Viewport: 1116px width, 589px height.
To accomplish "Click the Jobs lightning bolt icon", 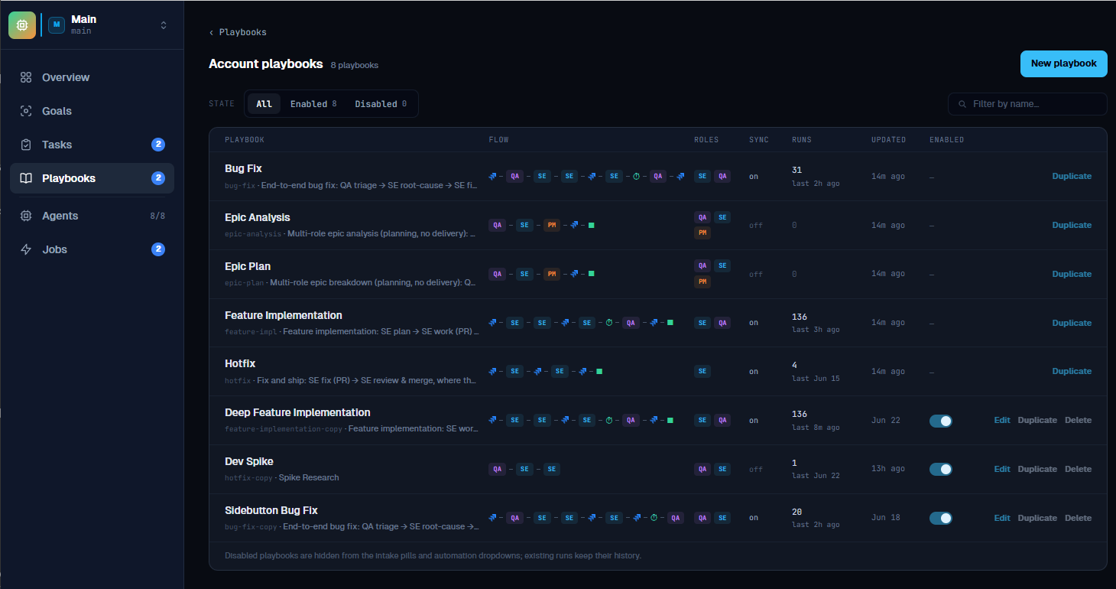I will [x=26, y=249].
